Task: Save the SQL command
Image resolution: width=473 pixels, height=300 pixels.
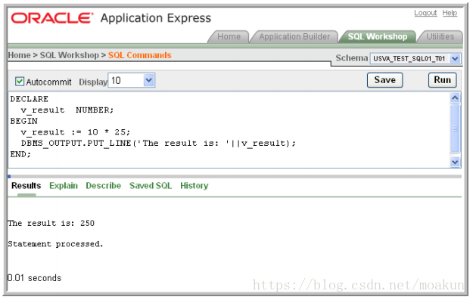Action: point(384,80)
